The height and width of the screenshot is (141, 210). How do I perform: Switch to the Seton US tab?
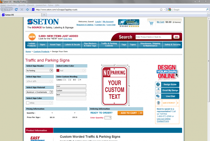[x=21, y=15]
